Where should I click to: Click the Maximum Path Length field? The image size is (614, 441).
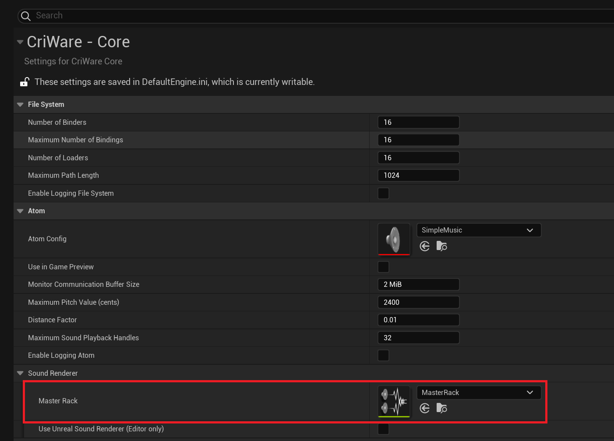[x=418, y=175]
